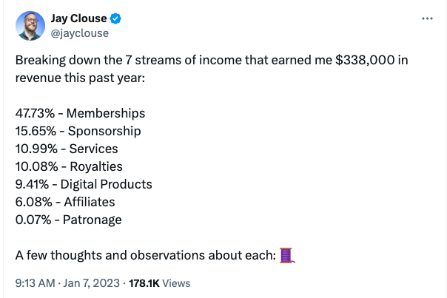Click the blue verified checkmark badge
The width and height of the screenshot is (447, 298).
pyautogui.click(x=115, y=18)
